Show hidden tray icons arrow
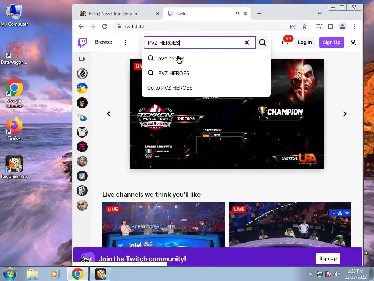 click(310, 274)
